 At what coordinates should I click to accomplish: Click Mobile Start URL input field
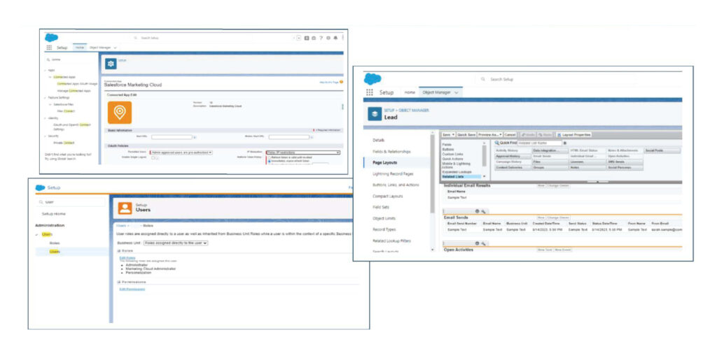coord(289,137)
